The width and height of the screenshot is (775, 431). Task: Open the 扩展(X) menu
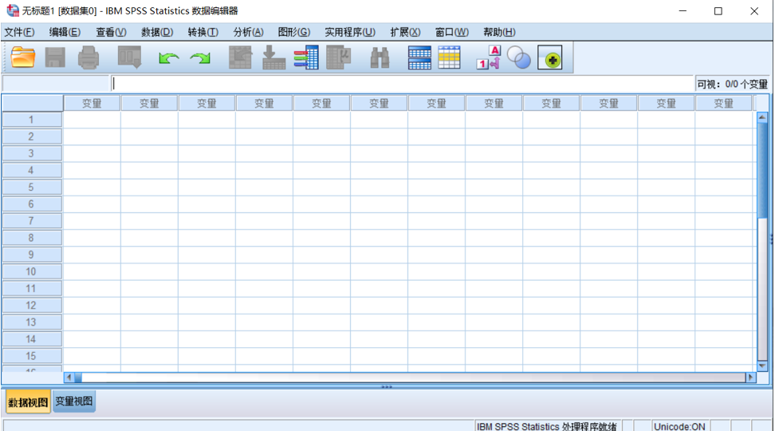pyautogui.click(x=405, y=32)
